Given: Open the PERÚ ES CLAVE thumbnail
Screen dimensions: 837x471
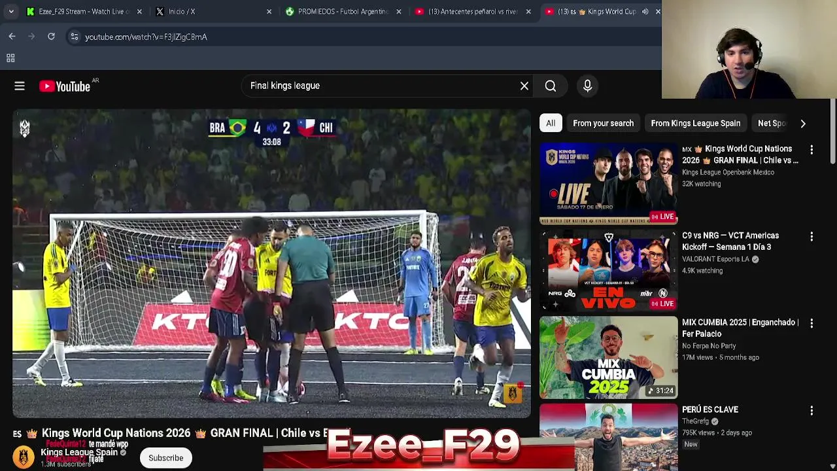Looking at the screenshot, I should 608,437.
